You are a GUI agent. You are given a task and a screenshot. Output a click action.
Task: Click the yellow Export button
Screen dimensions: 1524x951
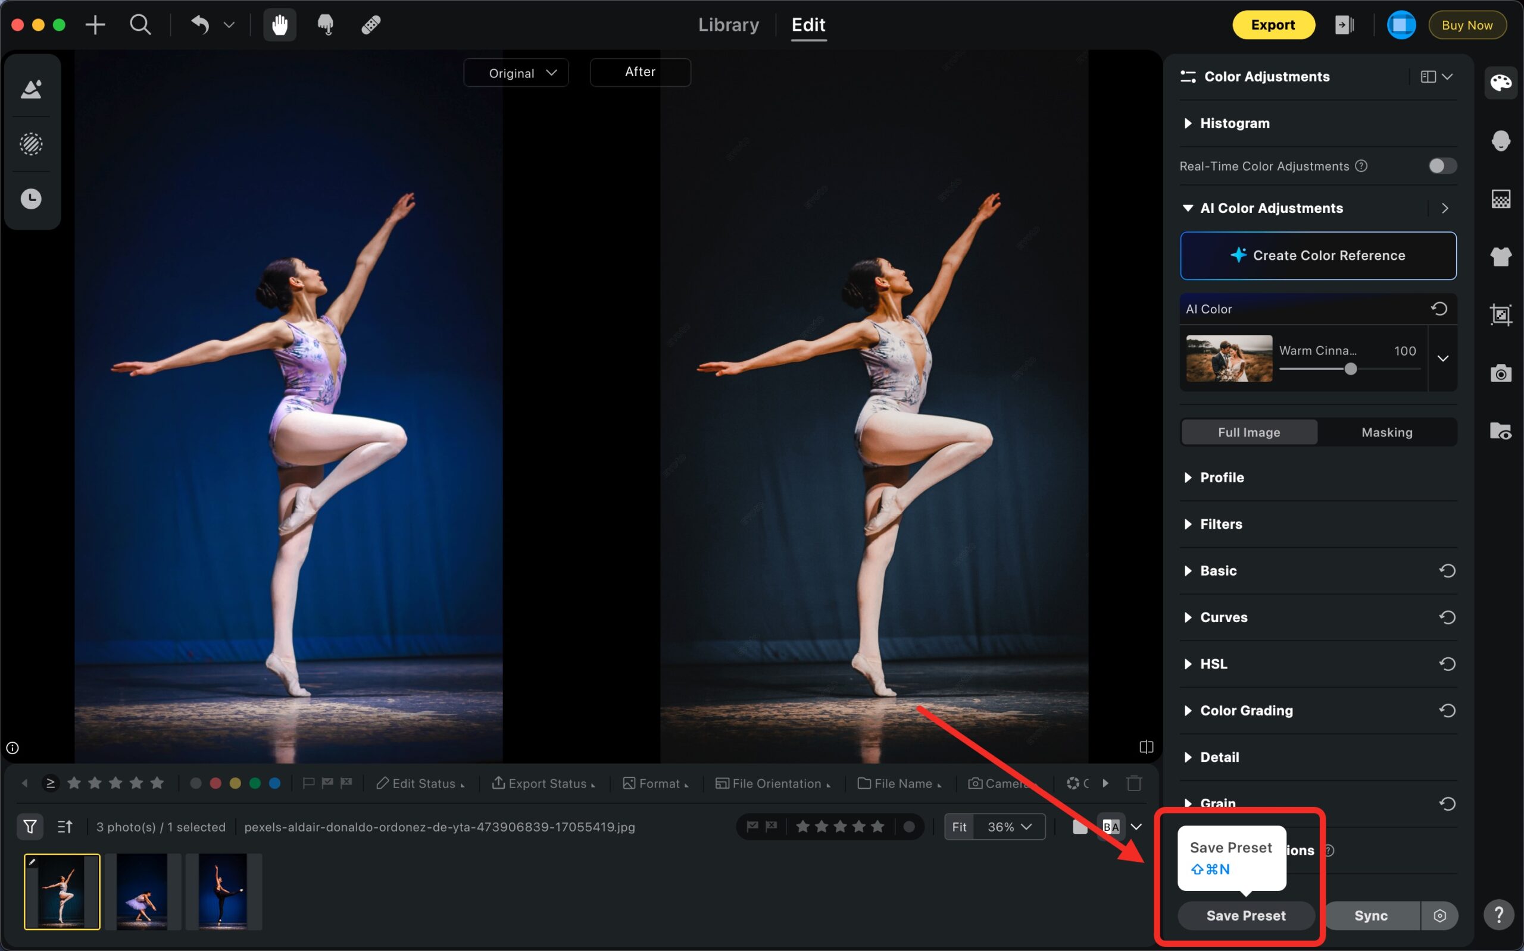click(1272, 25)
